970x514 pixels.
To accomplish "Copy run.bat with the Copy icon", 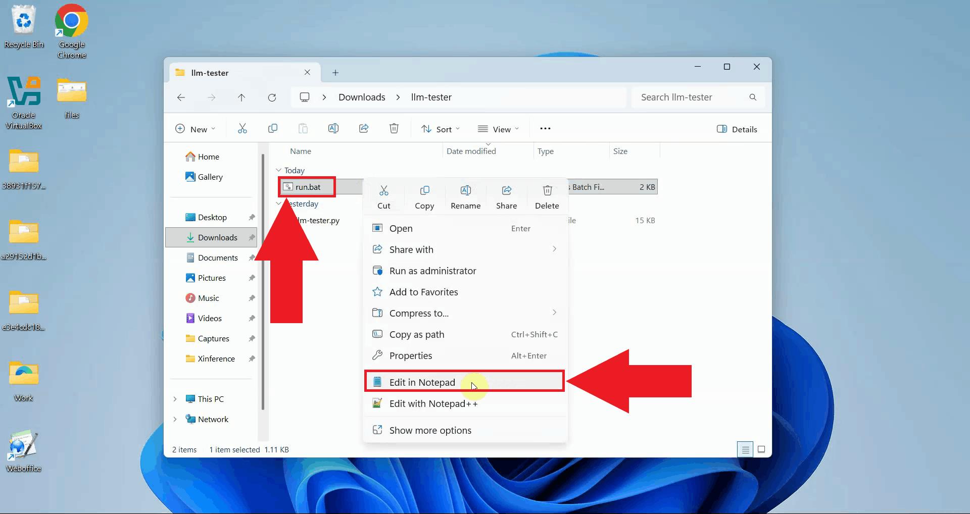I will (424, 196).
